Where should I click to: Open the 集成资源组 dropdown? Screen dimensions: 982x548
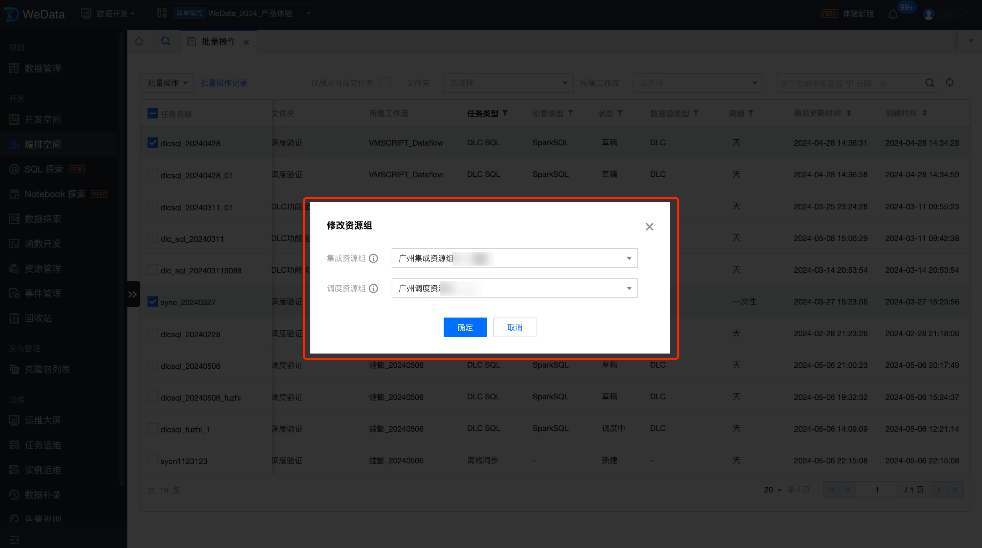coord(514,258)
